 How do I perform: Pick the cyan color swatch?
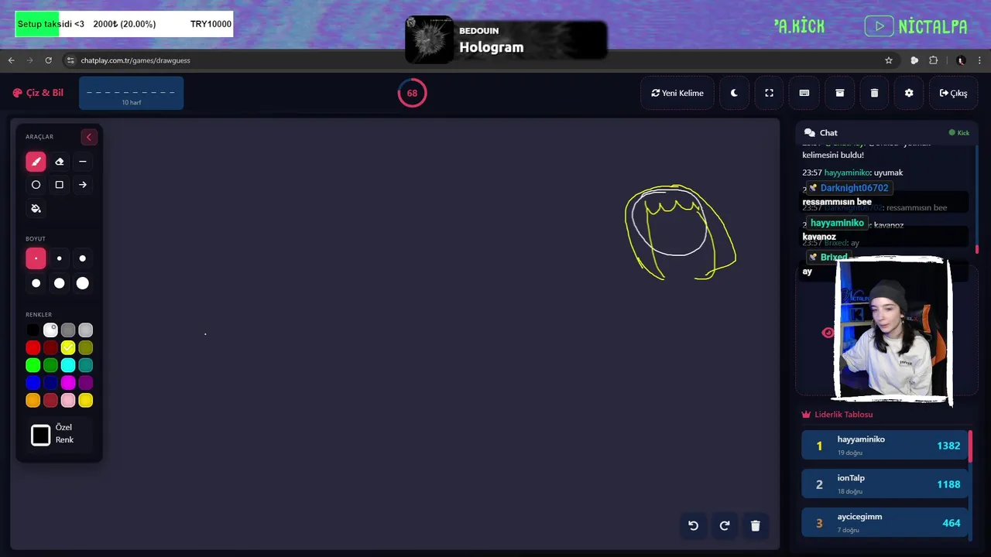click(x=68, y=365)
